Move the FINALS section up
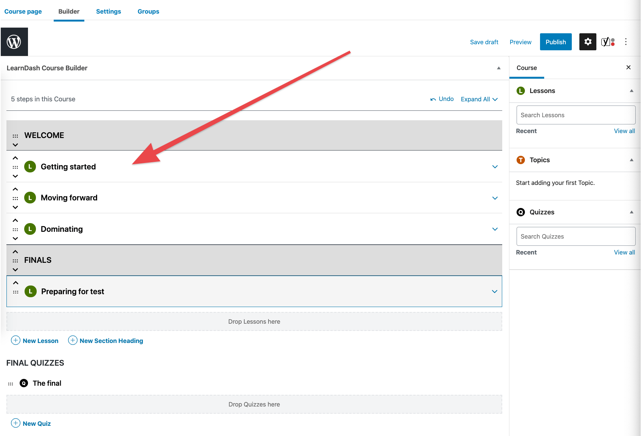Screen dimensions: 641x436 [x=15, y=252]
